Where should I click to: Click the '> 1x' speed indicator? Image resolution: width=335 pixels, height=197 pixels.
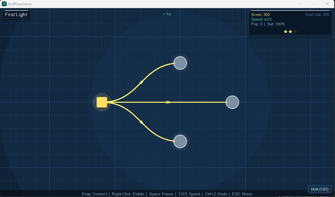click(x=167, y=14)
